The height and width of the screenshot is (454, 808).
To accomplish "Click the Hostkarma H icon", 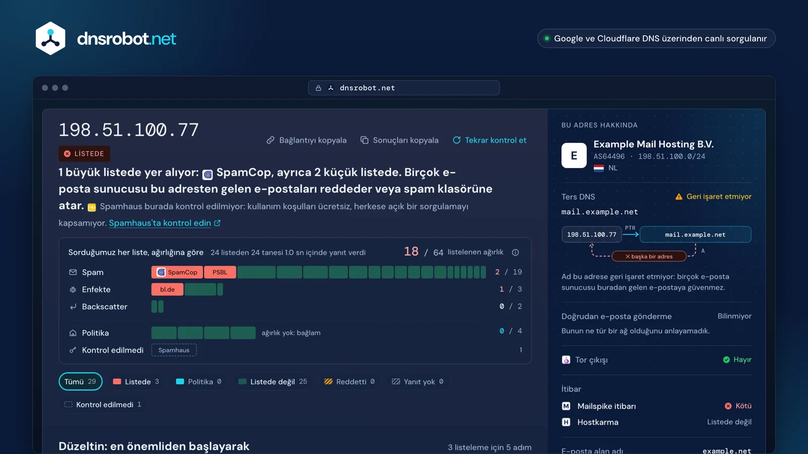I will [566, 422].
